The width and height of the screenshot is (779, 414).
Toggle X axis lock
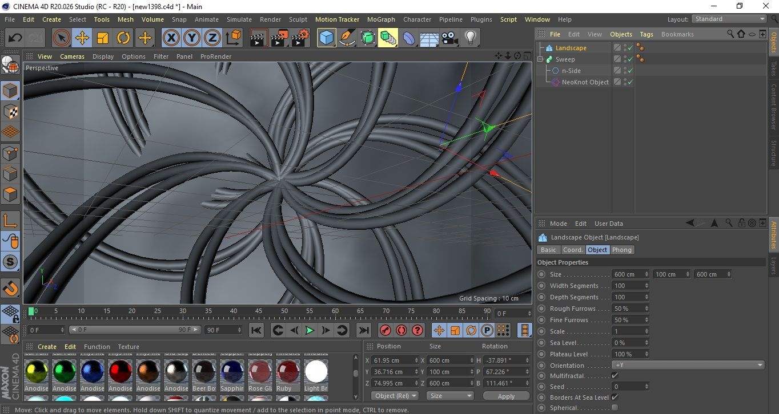click(x=171, y=38)
